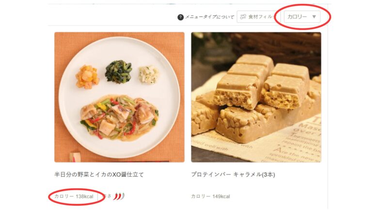Open the 食材フィルター button
Image resolution: width=378 pixels, height=213 pixels.
pos(258,16)
